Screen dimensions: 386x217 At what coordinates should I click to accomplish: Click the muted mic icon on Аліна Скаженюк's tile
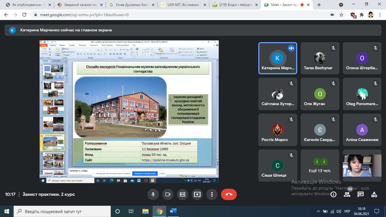pyautogui.click(x=376, y=120)
